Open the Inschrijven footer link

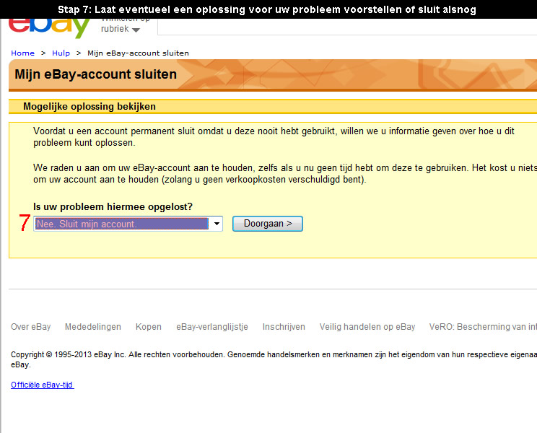tap(284, 327)
